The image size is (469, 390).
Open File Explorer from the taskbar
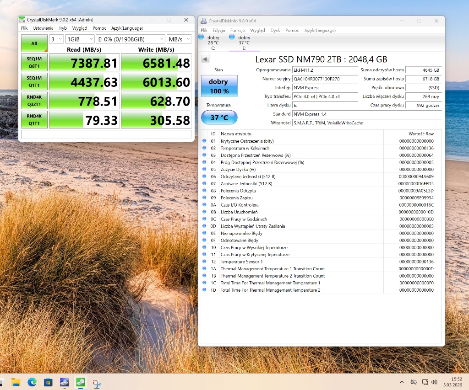pyautogui.click(x=16, y=382)
